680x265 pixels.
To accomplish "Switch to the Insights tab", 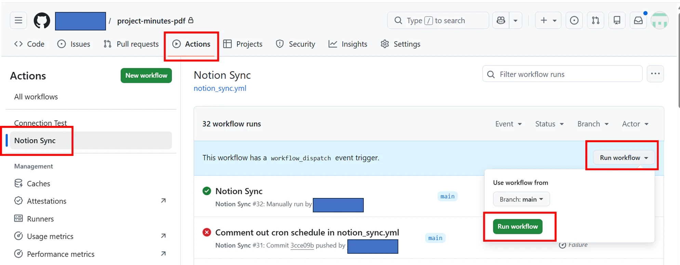I will point(348,44).
